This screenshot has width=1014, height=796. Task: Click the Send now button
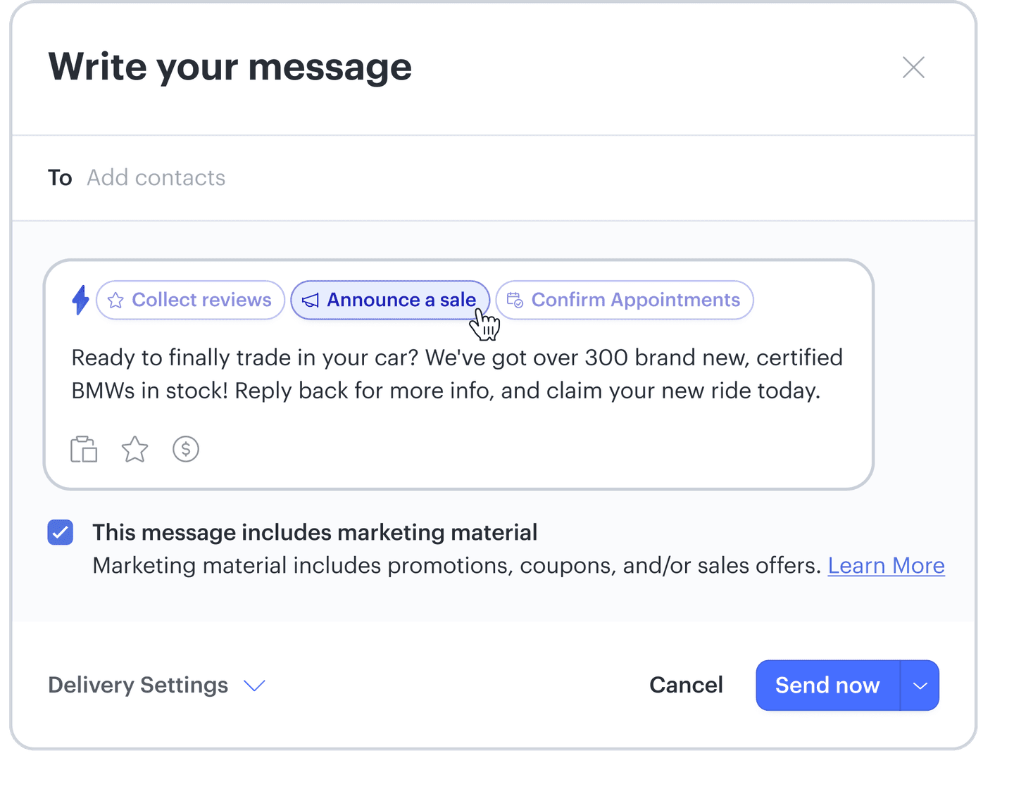[x=828, y=686]
